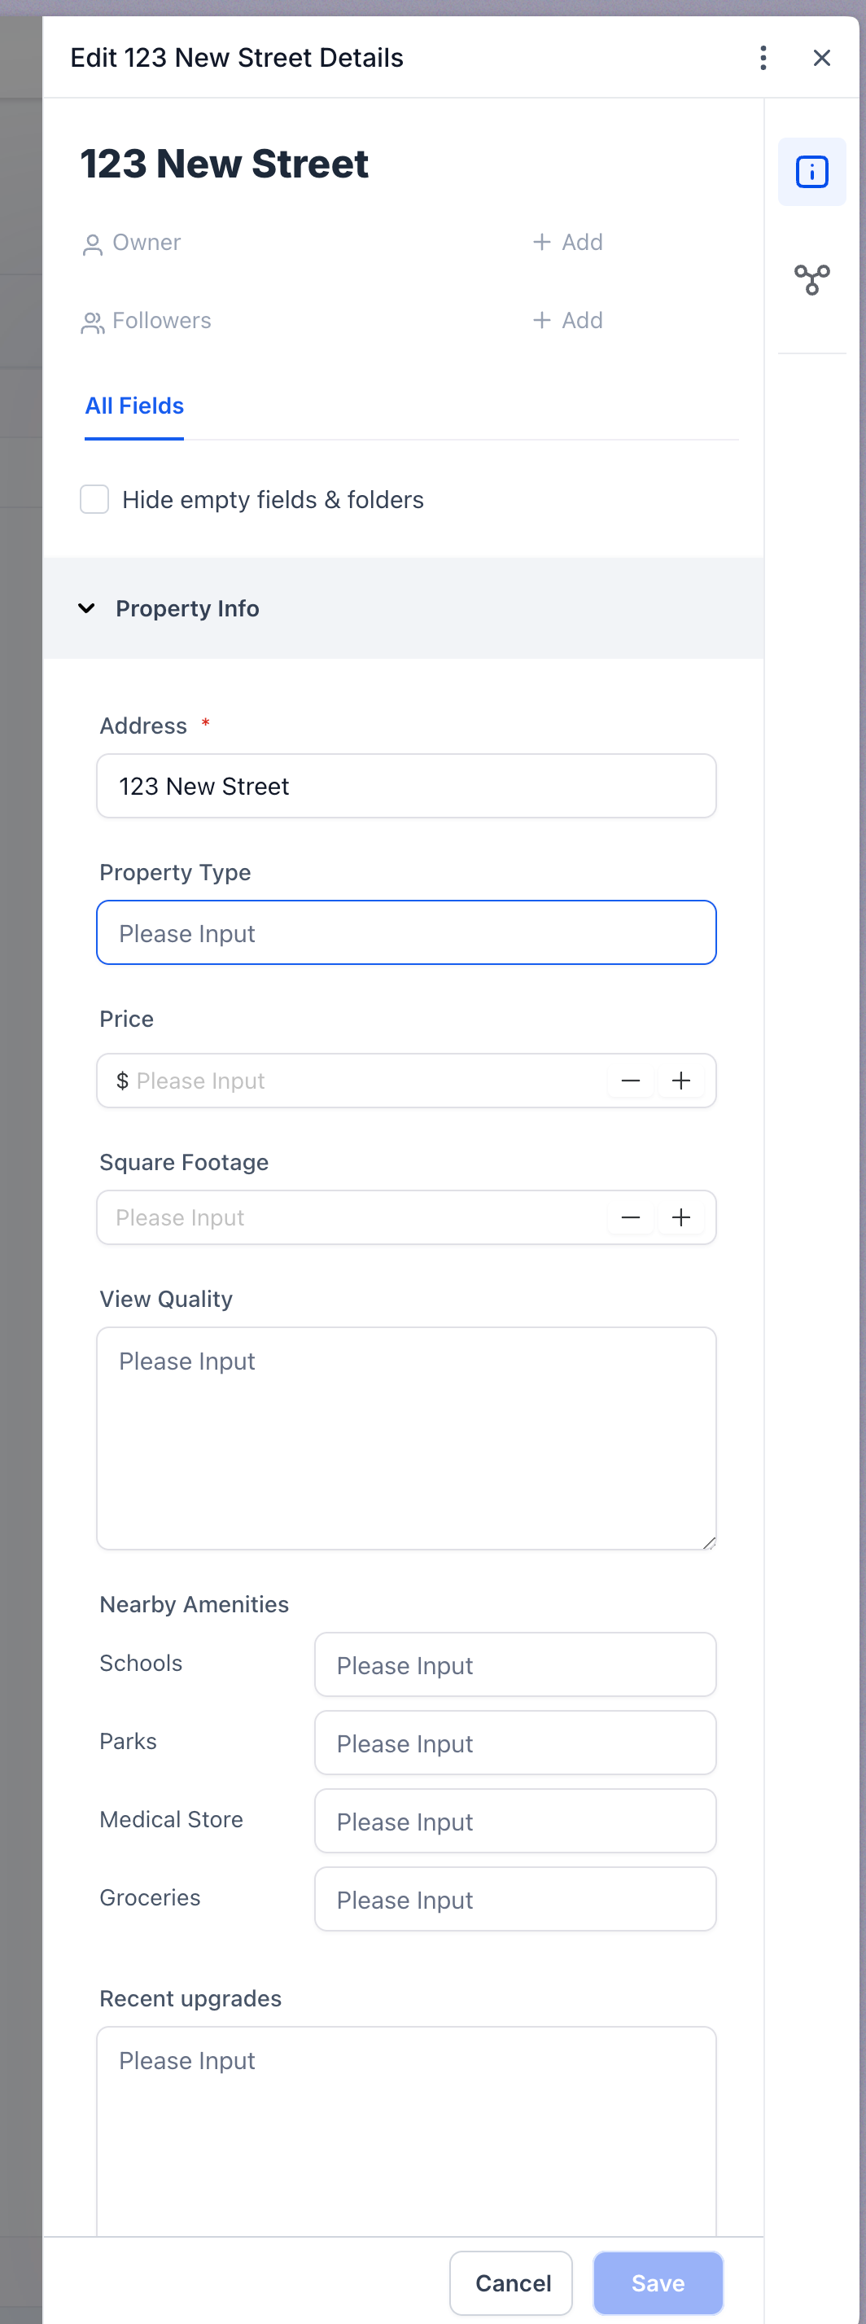Open the three-dot more options menu
Viewport: 866px width, 2324px height.
point(763,58)
